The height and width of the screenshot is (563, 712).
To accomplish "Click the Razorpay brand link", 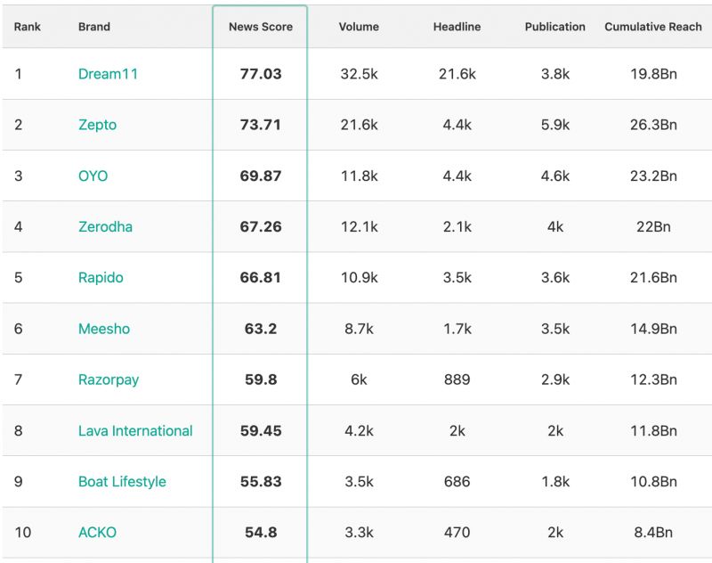I will (x=109, y=379).
